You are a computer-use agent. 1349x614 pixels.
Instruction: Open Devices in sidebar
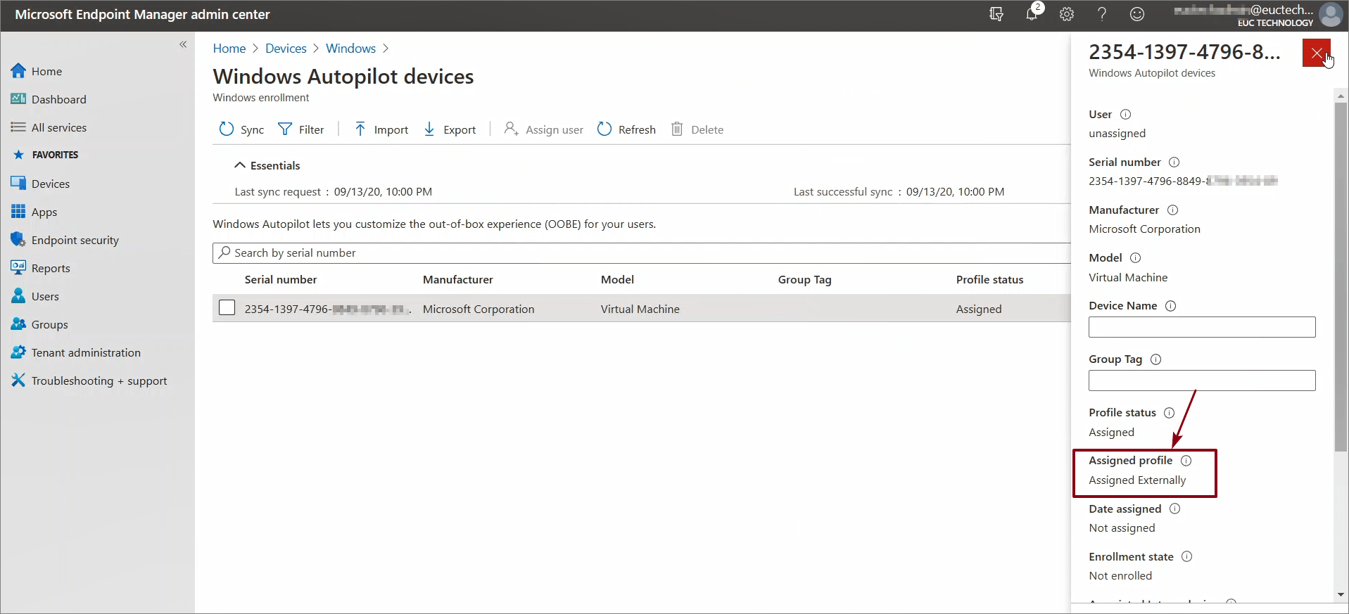point(50,184)
